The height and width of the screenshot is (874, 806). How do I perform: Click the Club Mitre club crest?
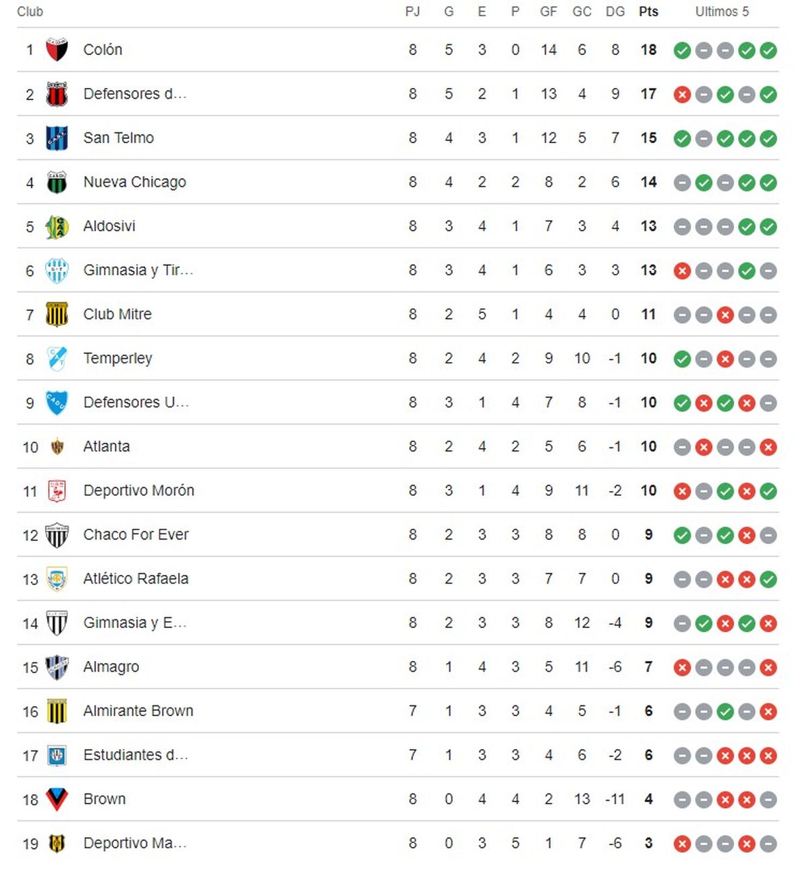tap(56, 314)
